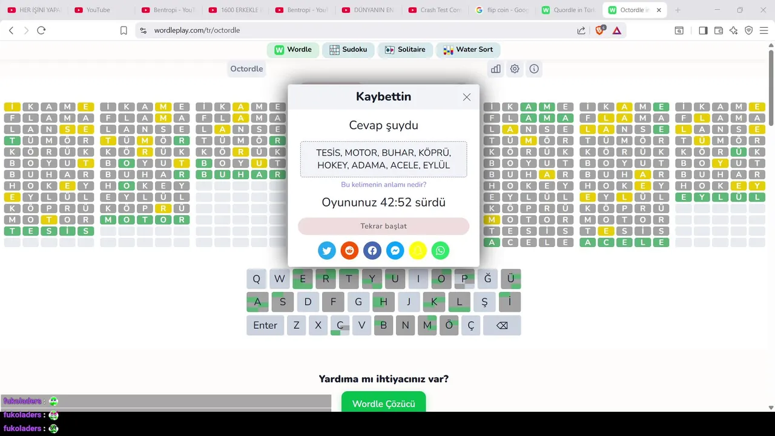Open the Solitaire game link

coord(405,50)
